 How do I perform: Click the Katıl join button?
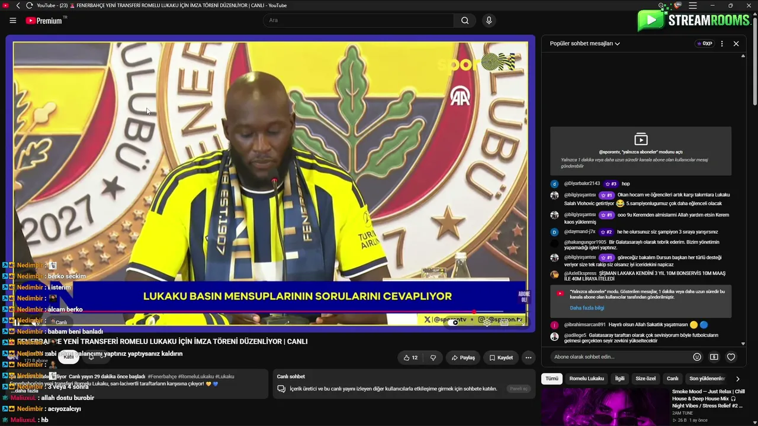tap(69, 357)
